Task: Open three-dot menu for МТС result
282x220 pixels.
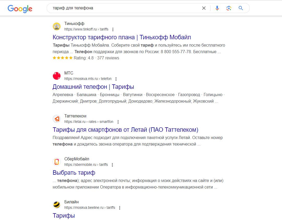Action: [116, 79]
